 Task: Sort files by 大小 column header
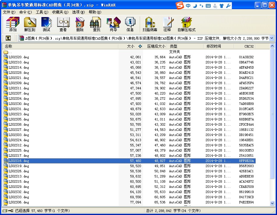coord(130,46)
